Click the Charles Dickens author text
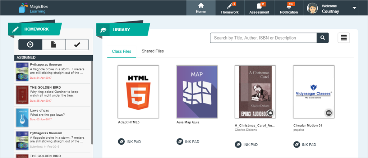The image size is (368, 158). 246,130
